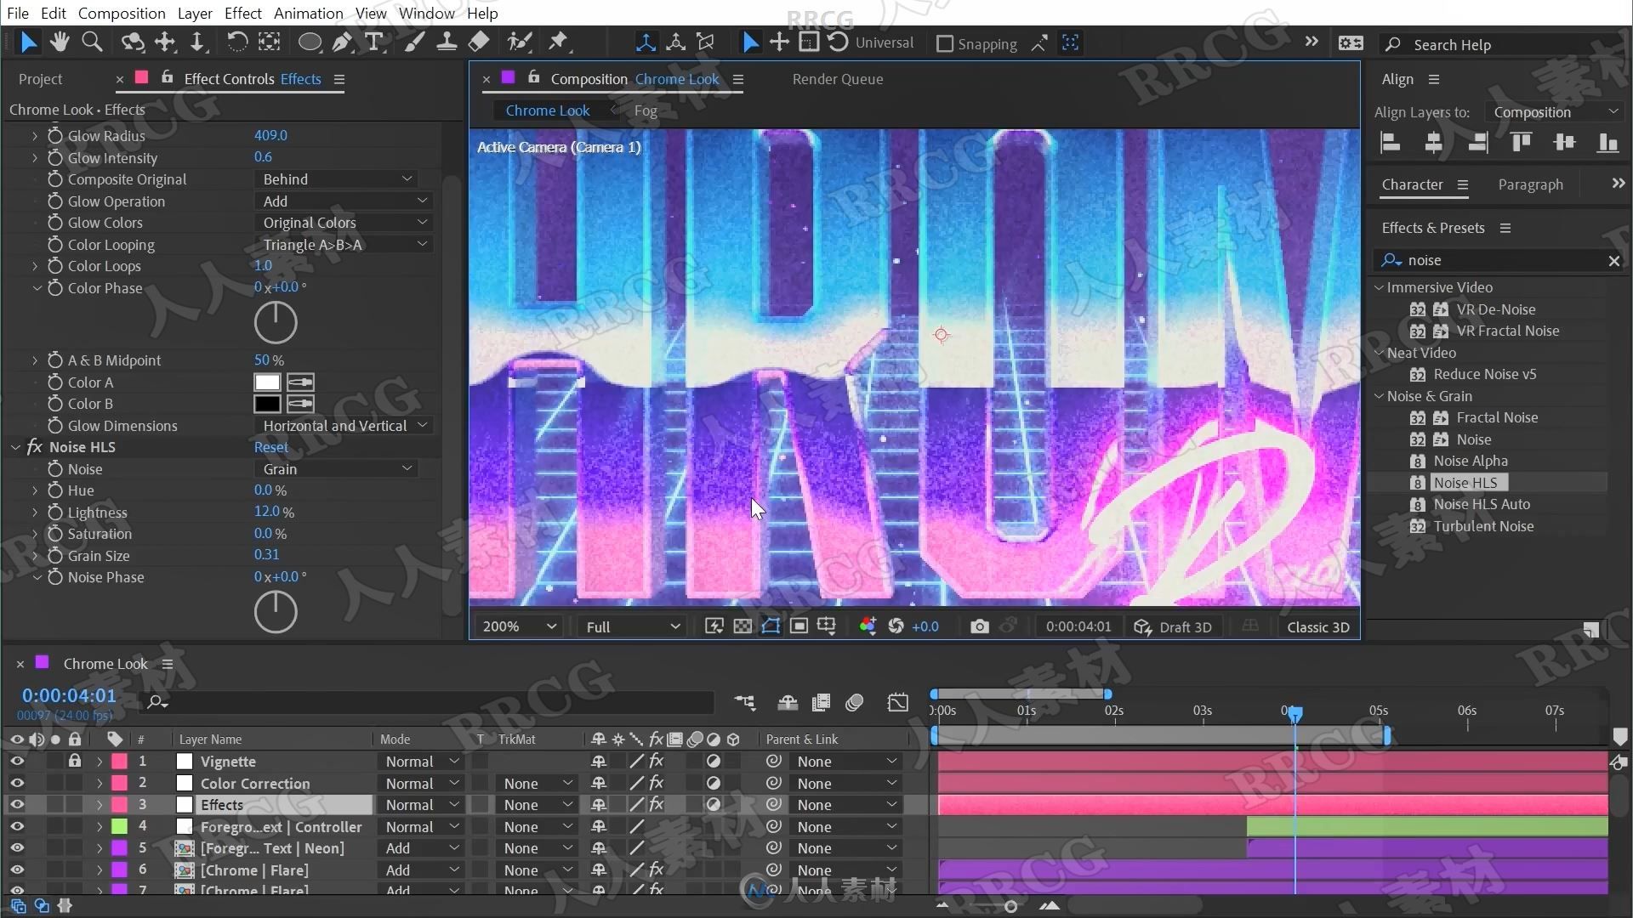Switch to the Fog composition tab
This screenshot has width=1633, height=918.
[x=645, y=110]
